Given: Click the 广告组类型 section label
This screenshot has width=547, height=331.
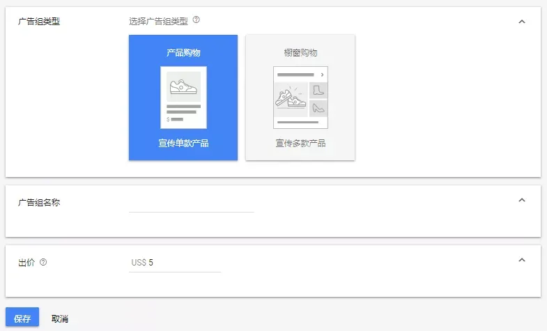Looking at the screenshot, I should click(39, 22).
